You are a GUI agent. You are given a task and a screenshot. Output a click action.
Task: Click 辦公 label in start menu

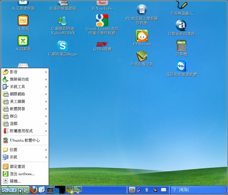point(14,116)
